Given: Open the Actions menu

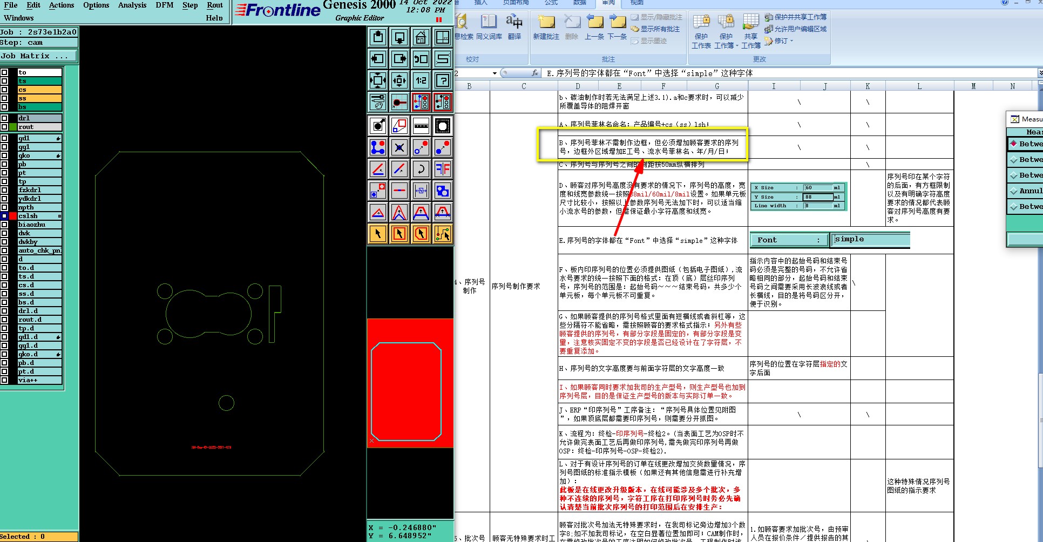Looking at the screenshot, I should [62, 5].
